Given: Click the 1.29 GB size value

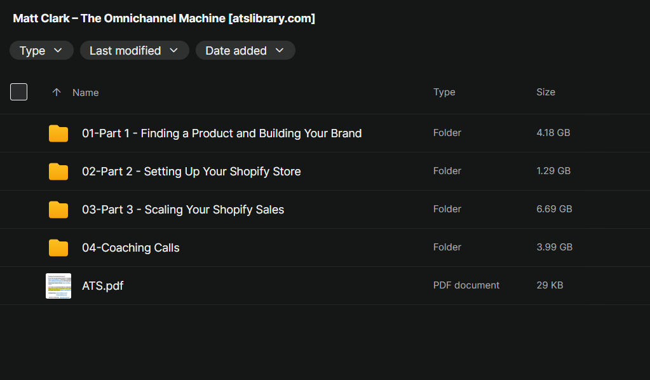Looking at the screenshot, I should pyautogui.click(x=553, y=171).
